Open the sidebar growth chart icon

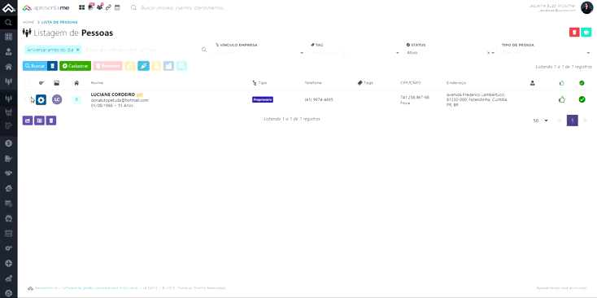click(x=8, y=278)
